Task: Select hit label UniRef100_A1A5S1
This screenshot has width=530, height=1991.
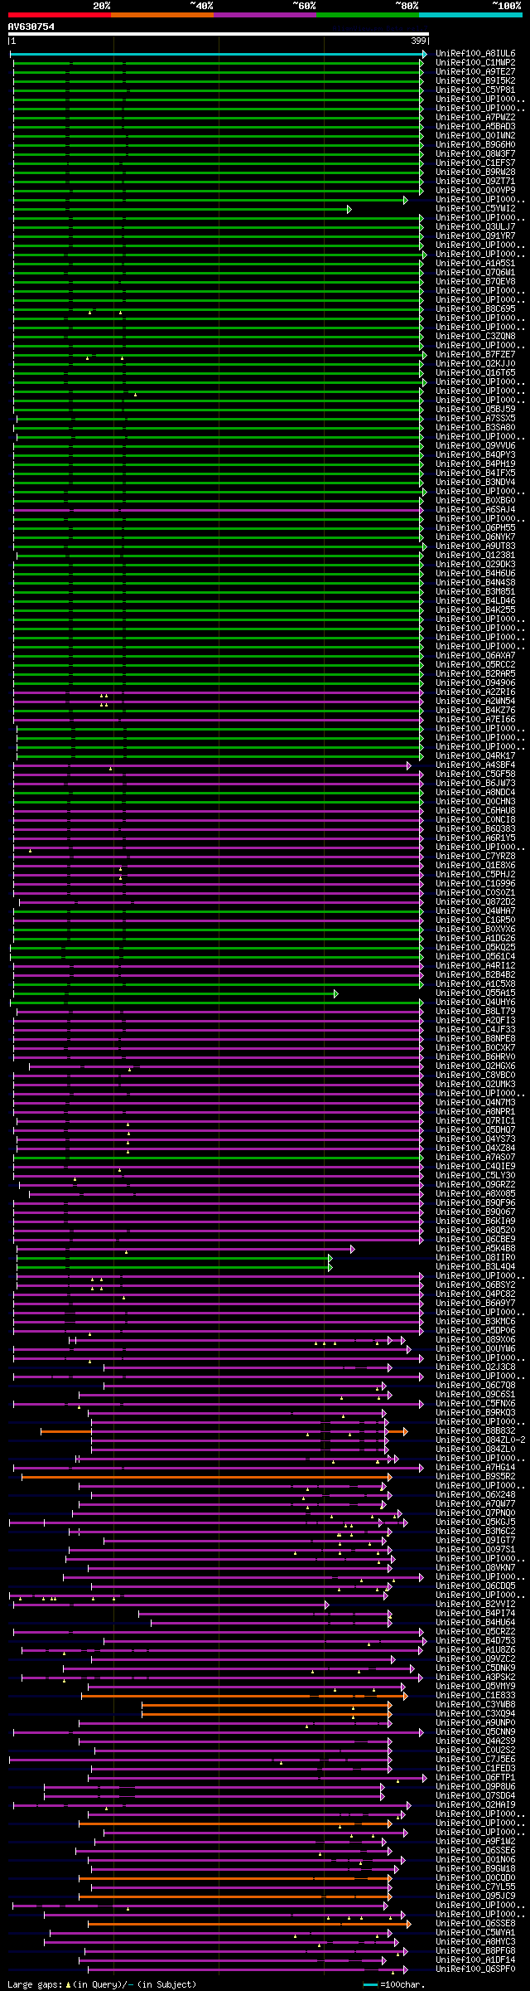Action: 475,263
